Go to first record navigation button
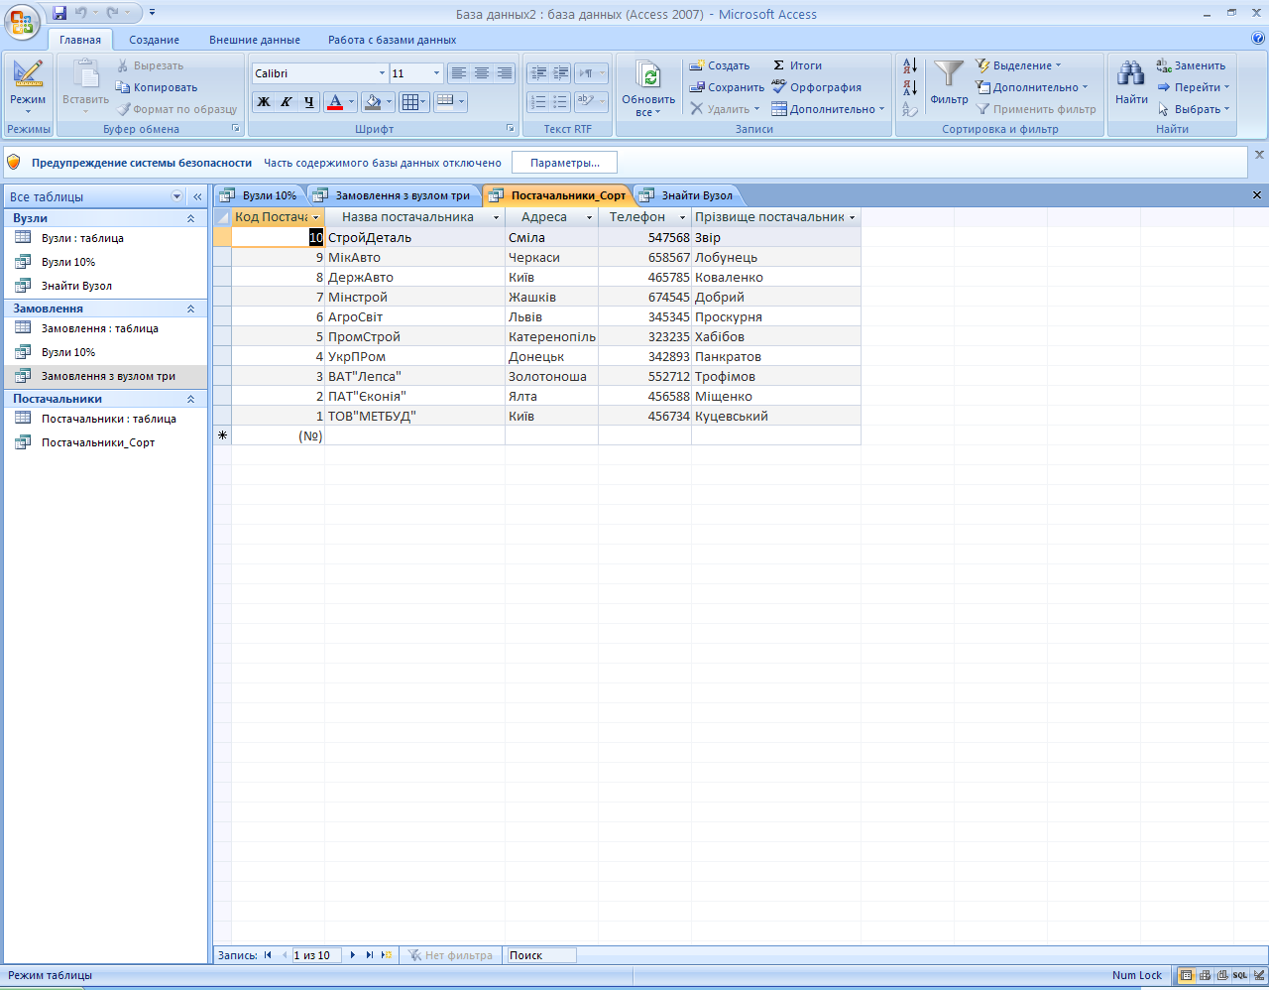1269x990 pixels. [268, 955]
